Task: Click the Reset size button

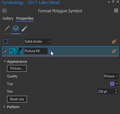Action: (x=17, y=99)
